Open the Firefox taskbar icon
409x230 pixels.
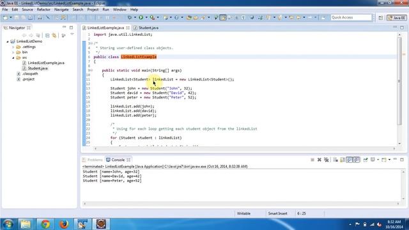tap(64, 224)
